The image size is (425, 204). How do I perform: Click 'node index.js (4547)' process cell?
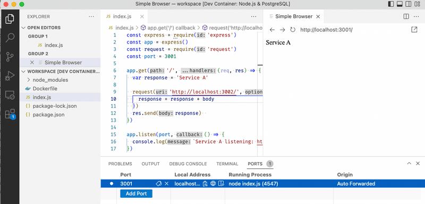253,184
